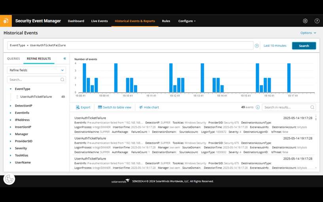323x202 pixels.
Task: Switch to table view
Action: tap(114, 107)
